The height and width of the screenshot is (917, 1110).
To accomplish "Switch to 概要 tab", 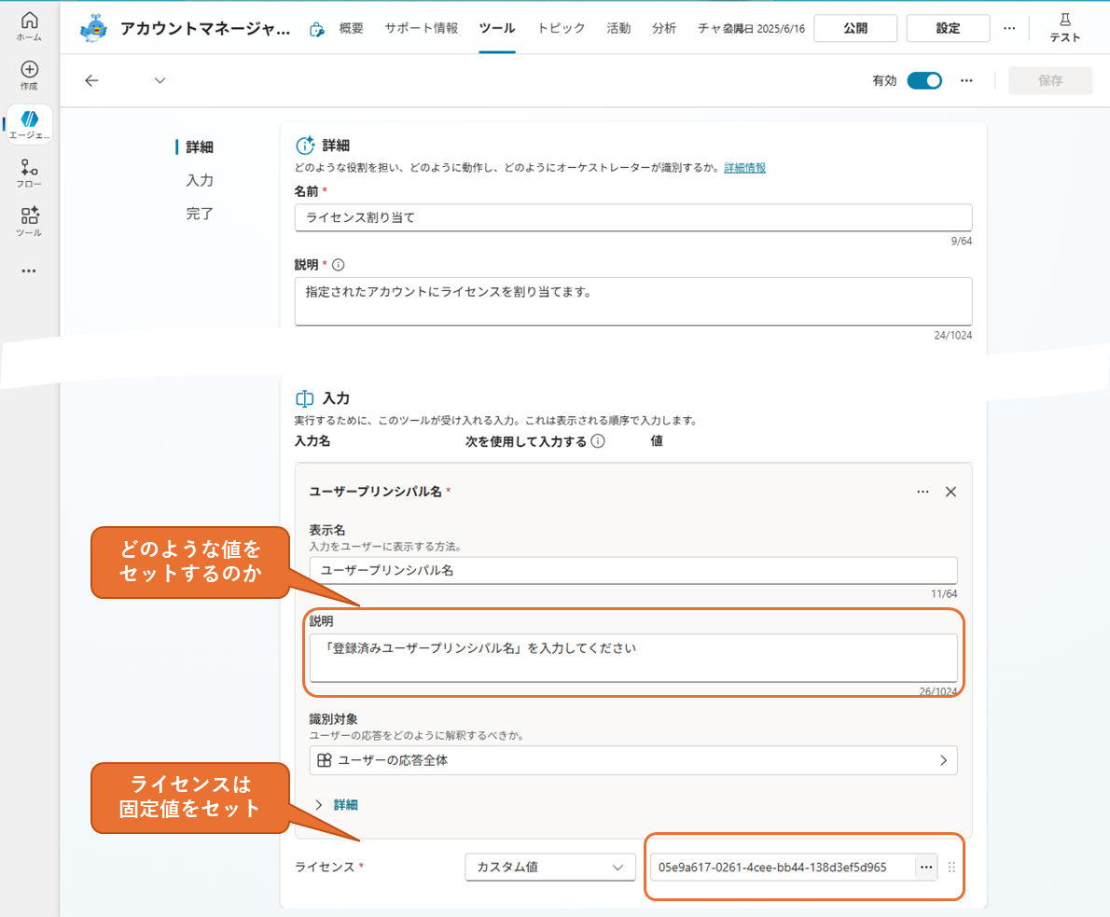I will (351, 28).
